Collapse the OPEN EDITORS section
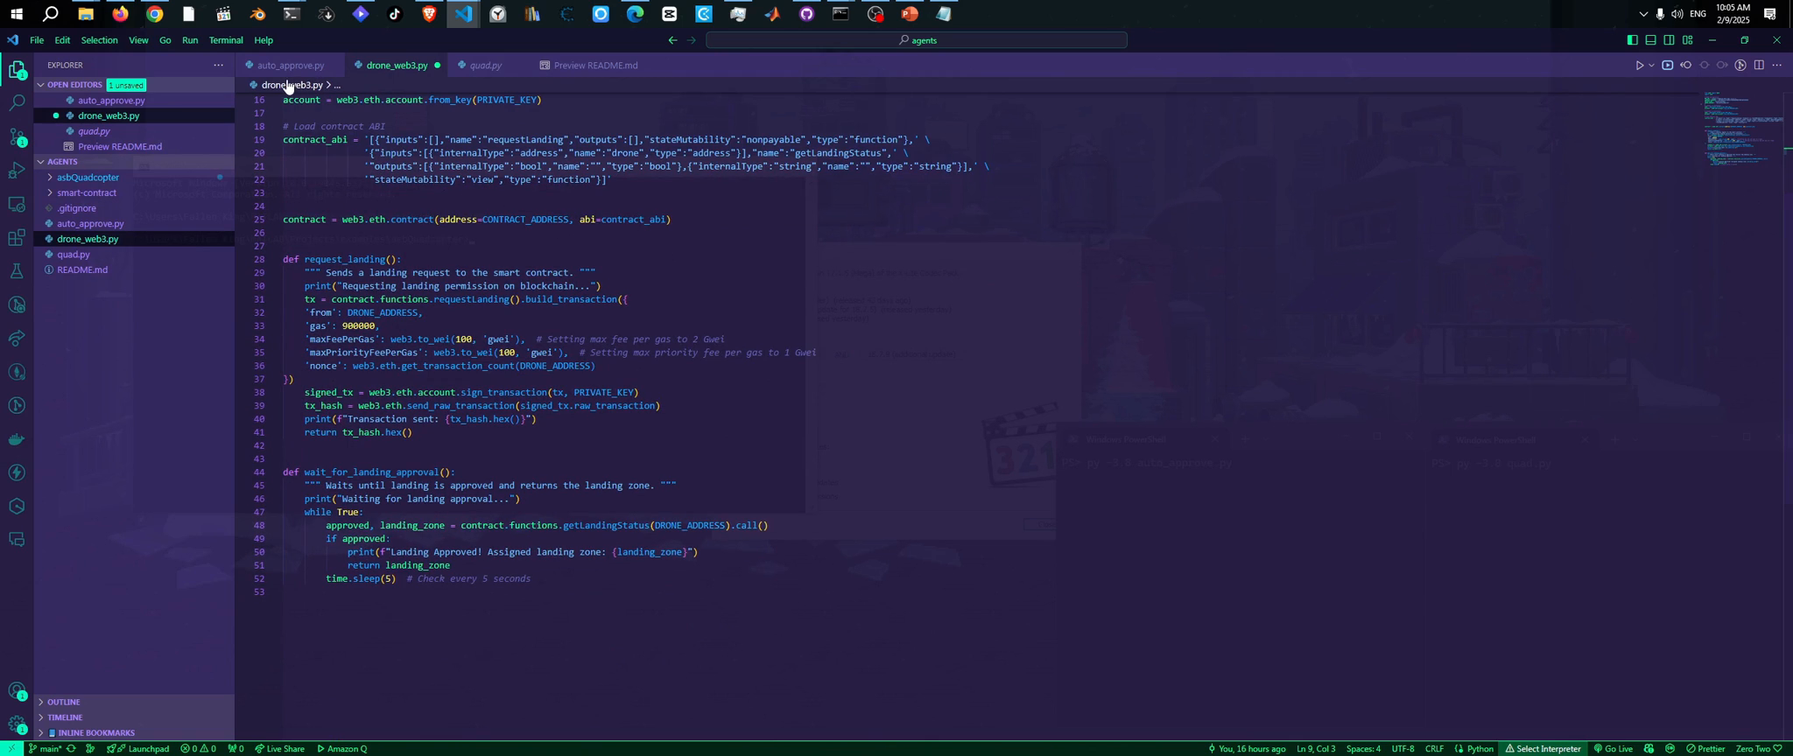The height and width of the screenshot is (756, 1793). click(x=134, y=85)
